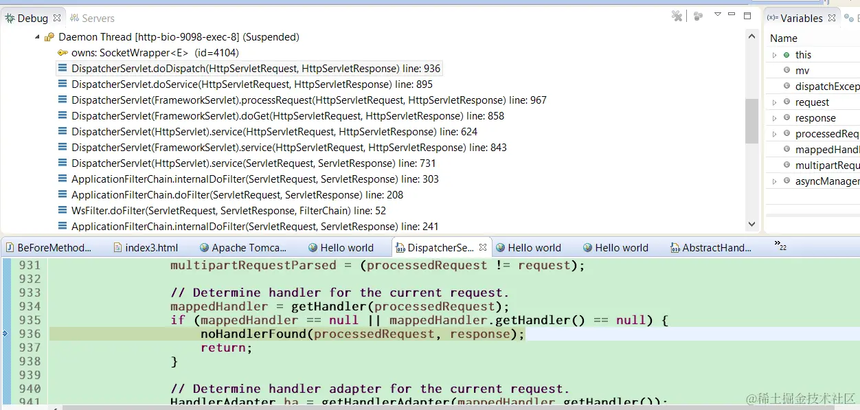
Task: Show hidden editor tabs list »22
Action: pos(780,245)
